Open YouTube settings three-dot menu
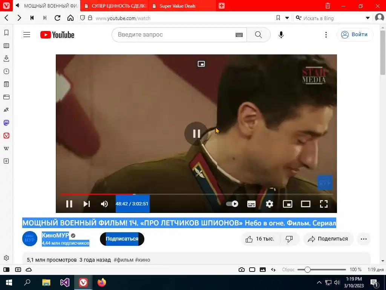 [326, 35]
